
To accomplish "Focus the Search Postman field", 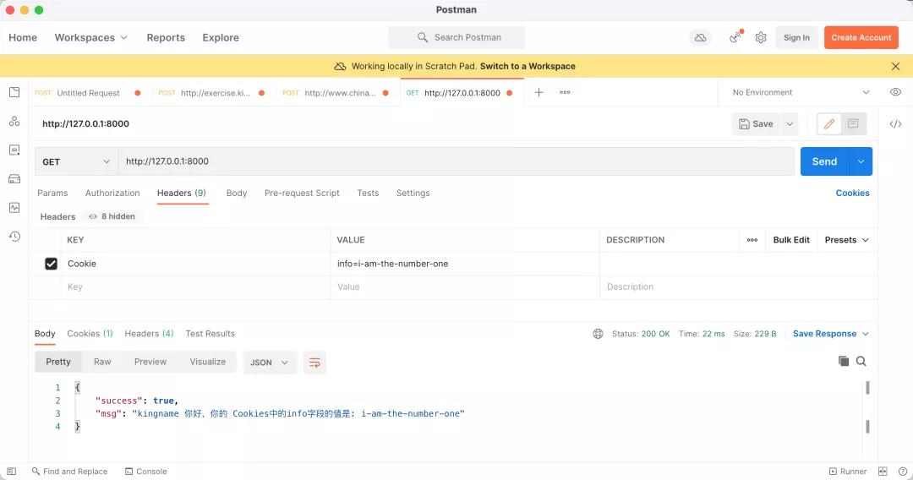I will pos(456,38).
